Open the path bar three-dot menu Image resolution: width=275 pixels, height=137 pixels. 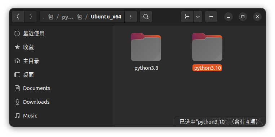pyautogui.click(x=131, y=17)
